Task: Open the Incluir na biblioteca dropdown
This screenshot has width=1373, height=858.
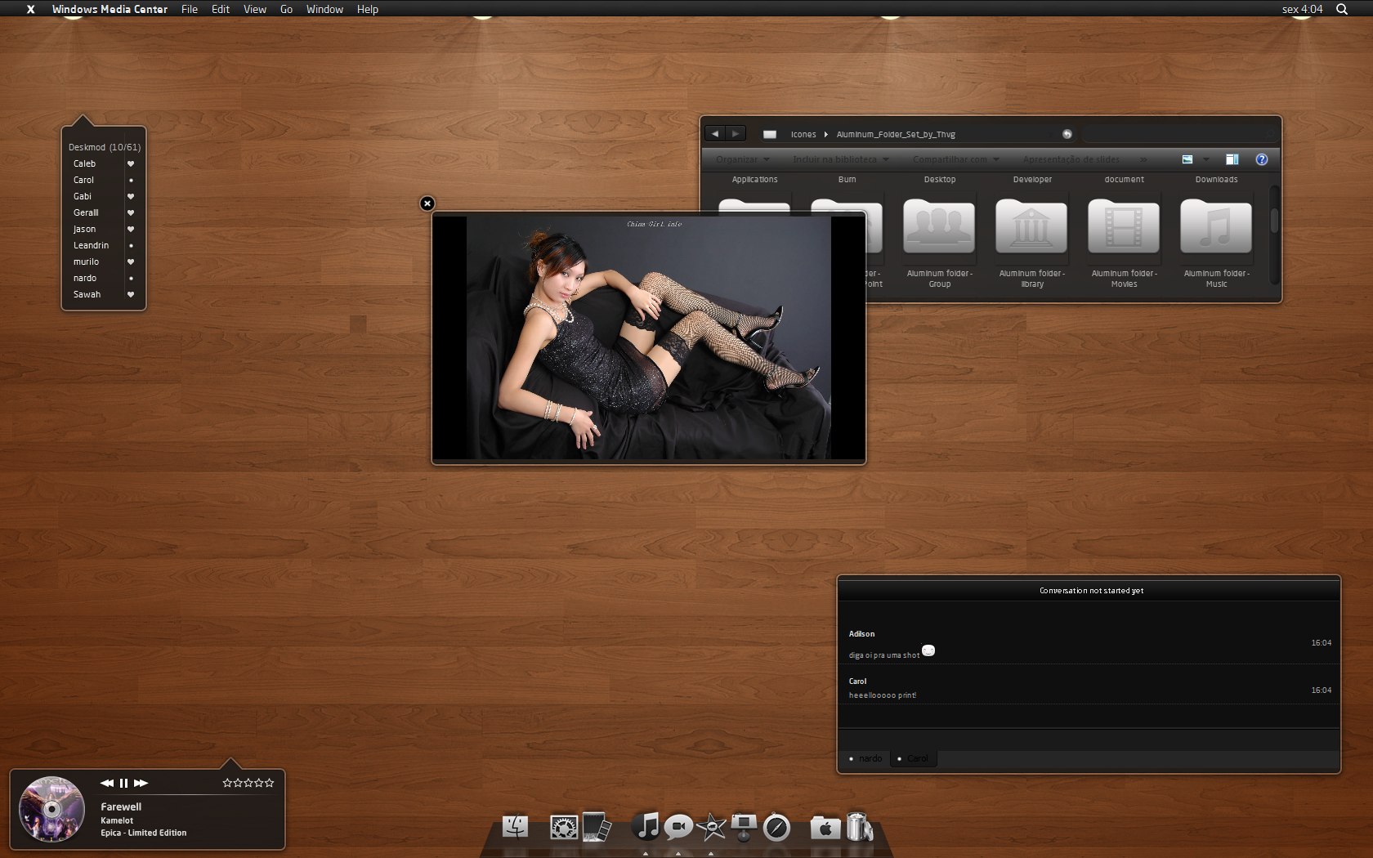Action: coord(841,159)
